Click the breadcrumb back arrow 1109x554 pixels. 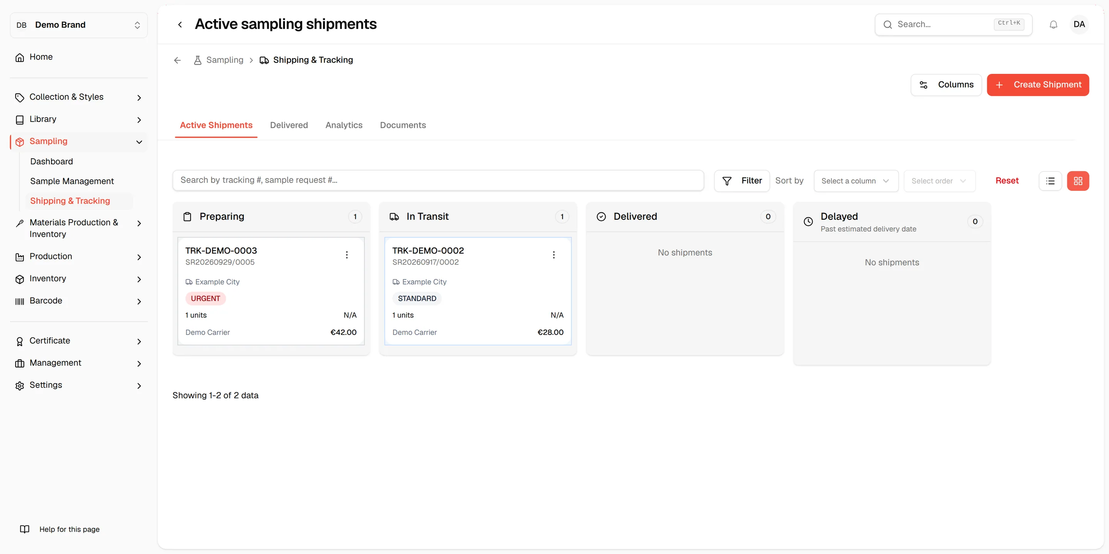pos(178,60)
